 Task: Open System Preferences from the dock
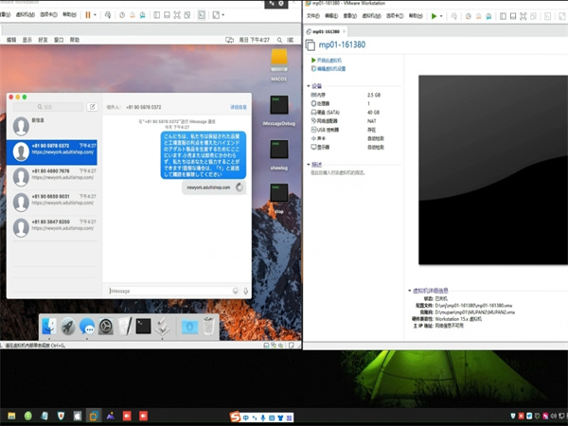coord(106,327)
